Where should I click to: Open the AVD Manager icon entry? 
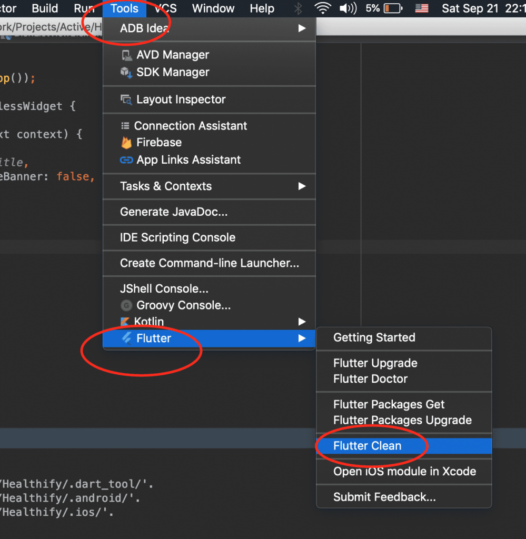click(x=126, y=55)
